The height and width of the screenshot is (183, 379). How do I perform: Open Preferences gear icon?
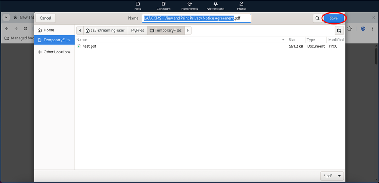pyautogui.click(x=189, y=6)
